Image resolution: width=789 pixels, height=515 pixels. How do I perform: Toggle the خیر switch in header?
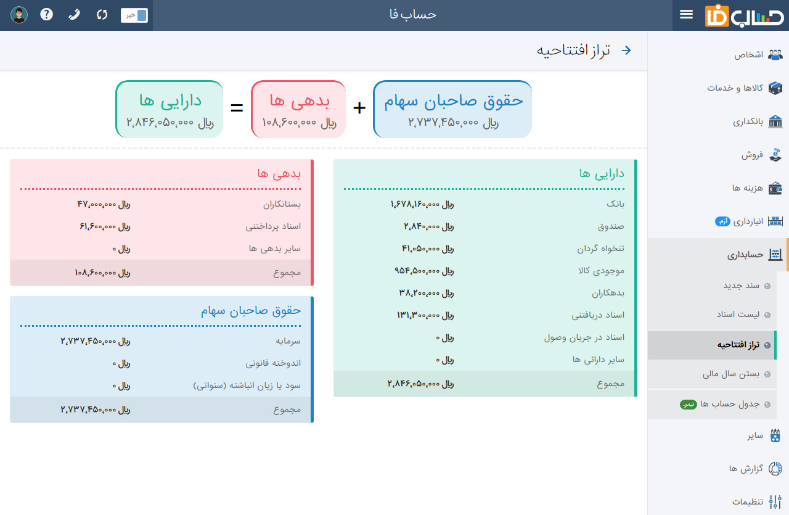134,15
